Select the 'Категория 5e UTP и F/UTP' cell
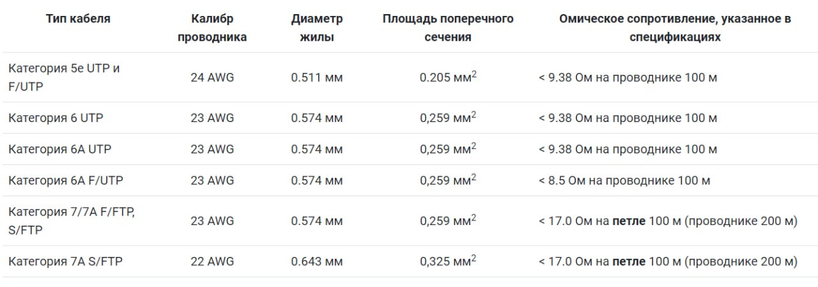The width and height of the screenshot is (818, 287). point(64,77)
